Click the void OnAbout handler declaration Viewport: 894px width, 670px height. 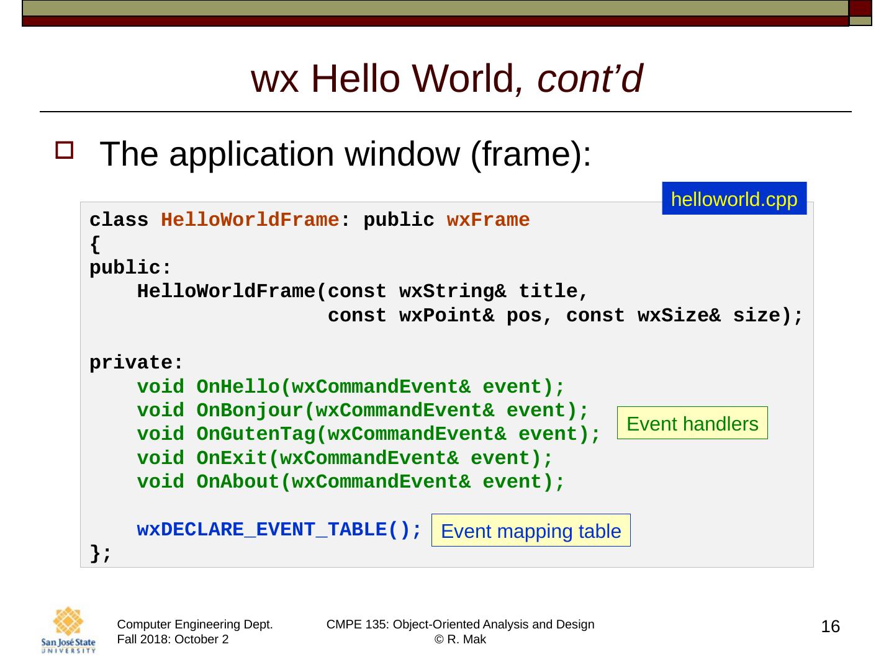[351, 482]
